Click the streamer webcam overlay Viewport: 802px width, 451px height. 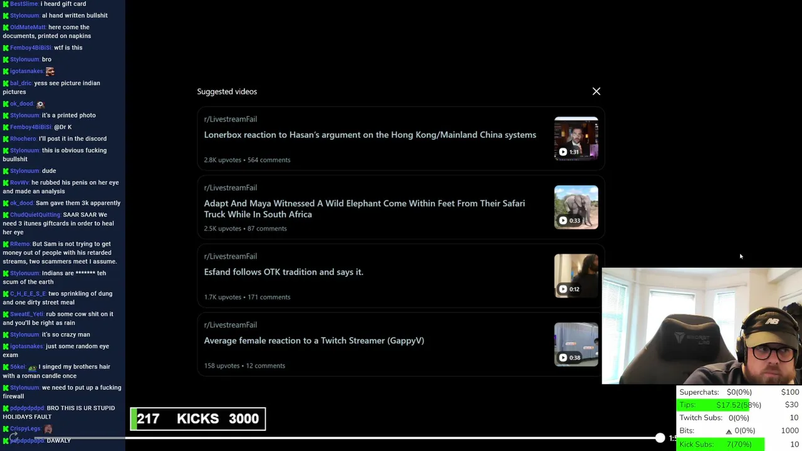click(x=702, y=326)
